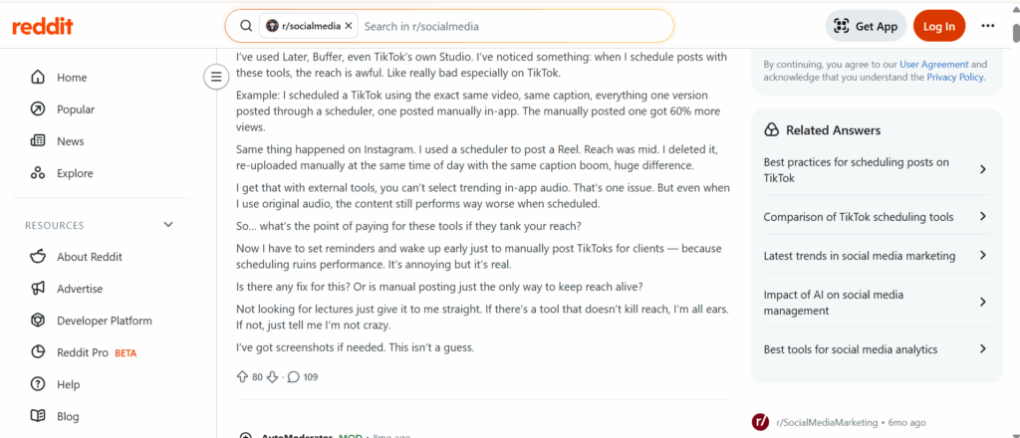Open the post comments
The height and width of the screenshot is (438, 1020).
click(302, 377)
